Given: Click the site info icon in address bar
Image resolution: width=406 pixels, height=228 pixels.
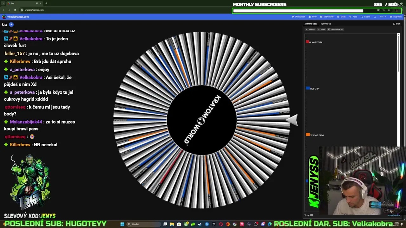Looking at the screenshot, I should pyautogui.click(x=22, y=10).
